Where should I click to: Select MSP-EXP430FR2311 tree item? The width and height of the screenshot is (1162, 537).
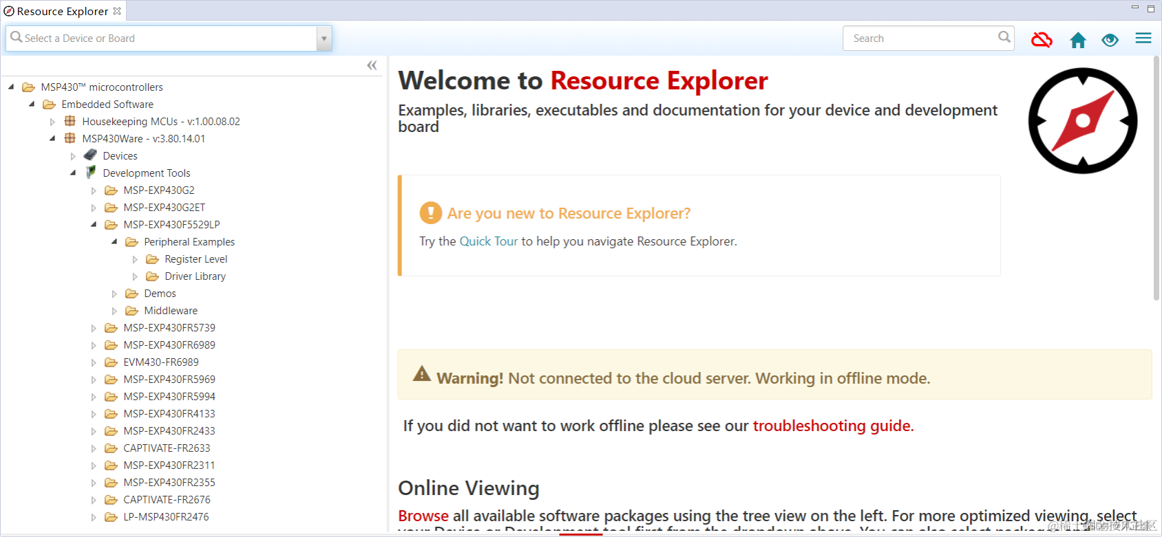(x=169, y=465)
